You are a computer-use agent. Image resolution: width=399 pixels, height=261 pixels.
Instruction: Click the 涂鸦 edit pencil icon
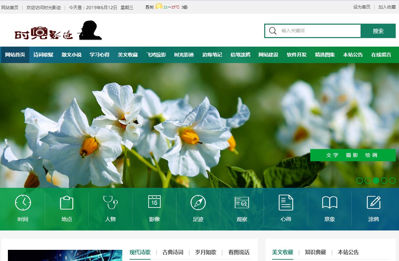point(373,203)
